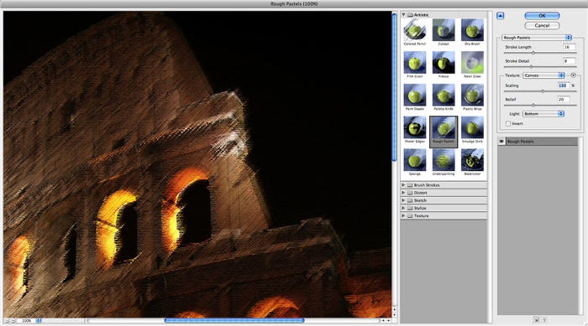The image size is (588, 326).
Task: Open the Texture Canvas dropdown
Action: (544, 75)
